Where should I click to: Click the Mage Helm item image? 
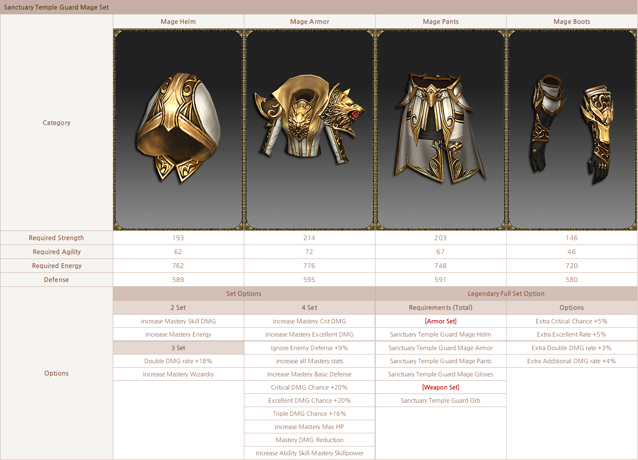pyautogui.click(x=178, y=129)
